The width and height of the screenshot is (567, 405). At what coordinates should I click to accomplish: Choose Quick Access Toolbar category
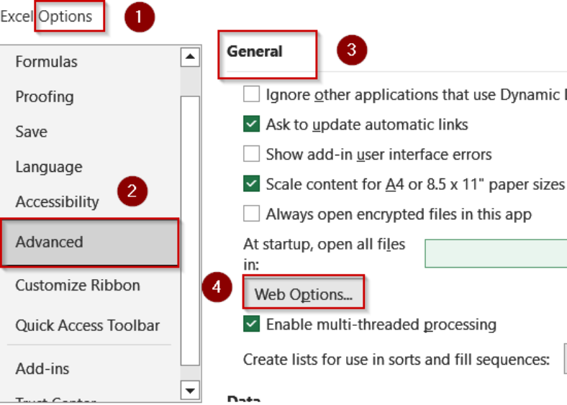click(x=87, y=326)
